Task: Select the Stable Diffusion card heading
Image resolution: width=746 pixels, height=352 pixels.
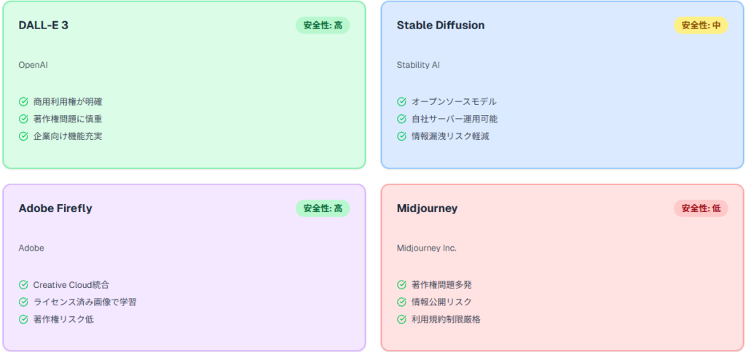Action: coord(440,26)
